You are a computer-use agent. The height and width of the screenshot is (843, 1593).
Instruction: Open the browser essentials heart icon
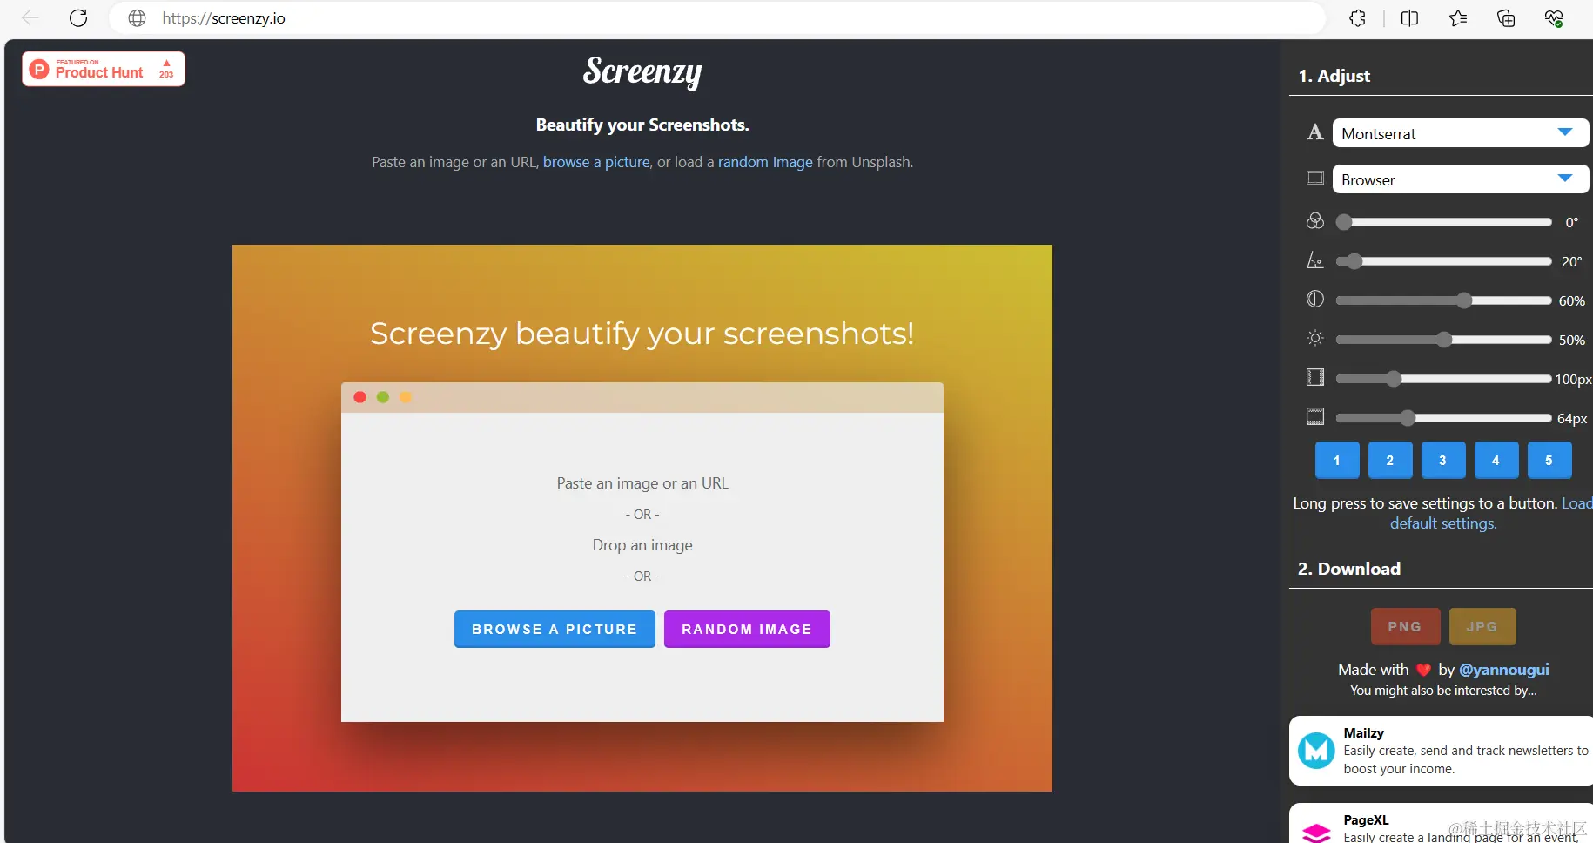[x=1554, y=17]
